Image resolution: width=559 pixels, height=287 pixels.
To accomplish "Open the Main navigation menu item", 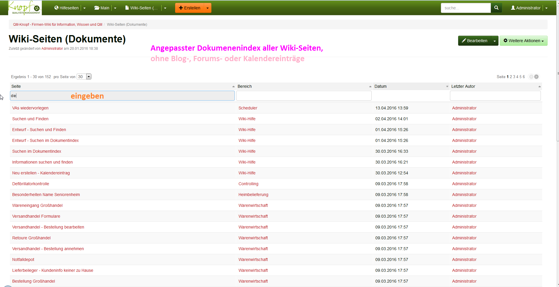I will [x=102, y=8].
